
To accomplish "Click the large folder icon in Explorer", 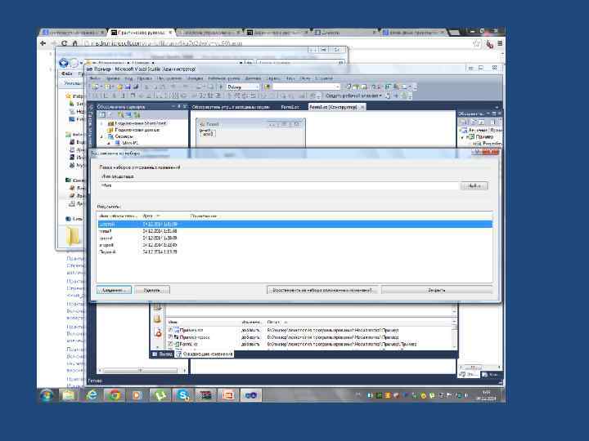I will [74, 236].
